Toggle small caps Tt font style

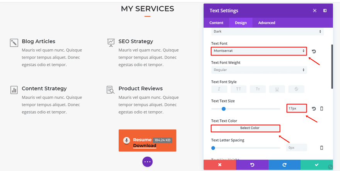258,89
